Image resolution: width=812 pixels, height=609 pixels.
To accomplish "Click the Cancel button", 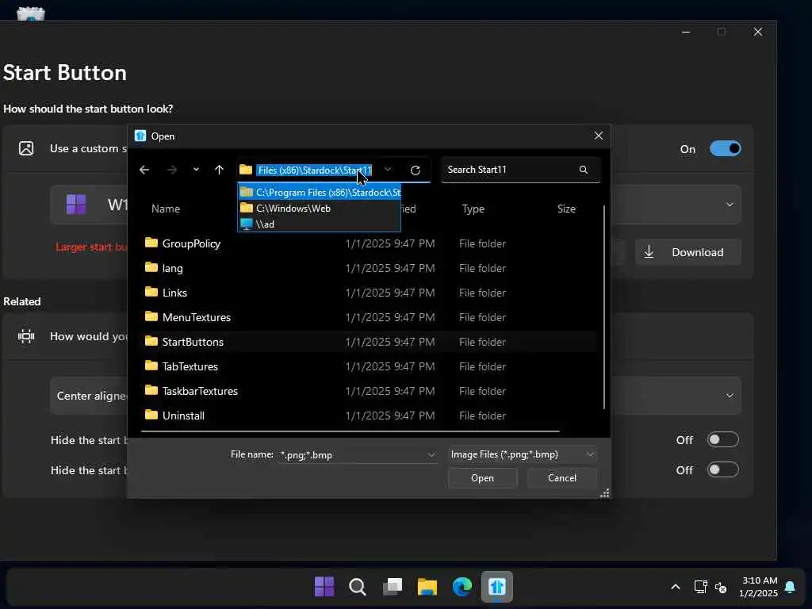I will click(562, 478).
